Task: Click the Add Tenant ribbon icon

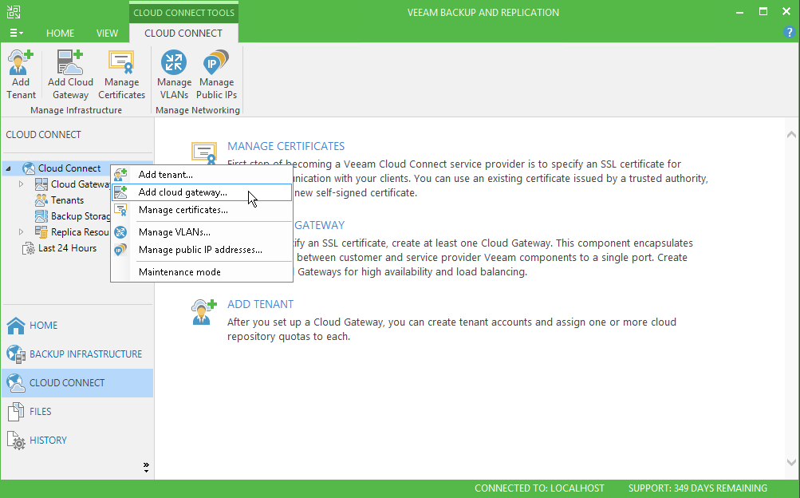Action: pos(21,62)
